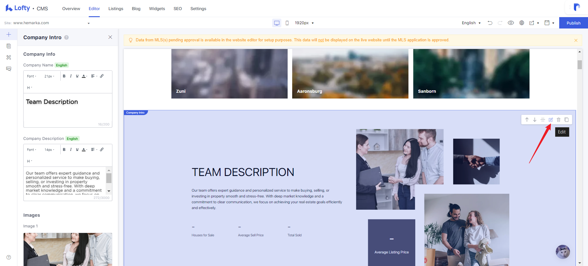Click the Edit icon in block toolbar
The height and width of the screenshot is (266, 588).
(x=551, y=120)
